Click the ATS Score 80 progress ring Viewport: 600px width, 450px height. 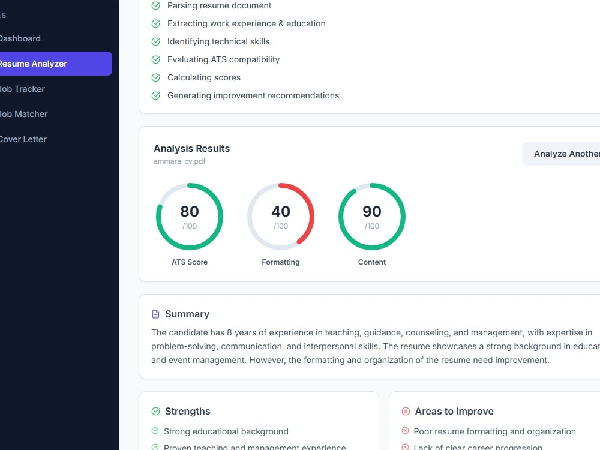point(190,217)
